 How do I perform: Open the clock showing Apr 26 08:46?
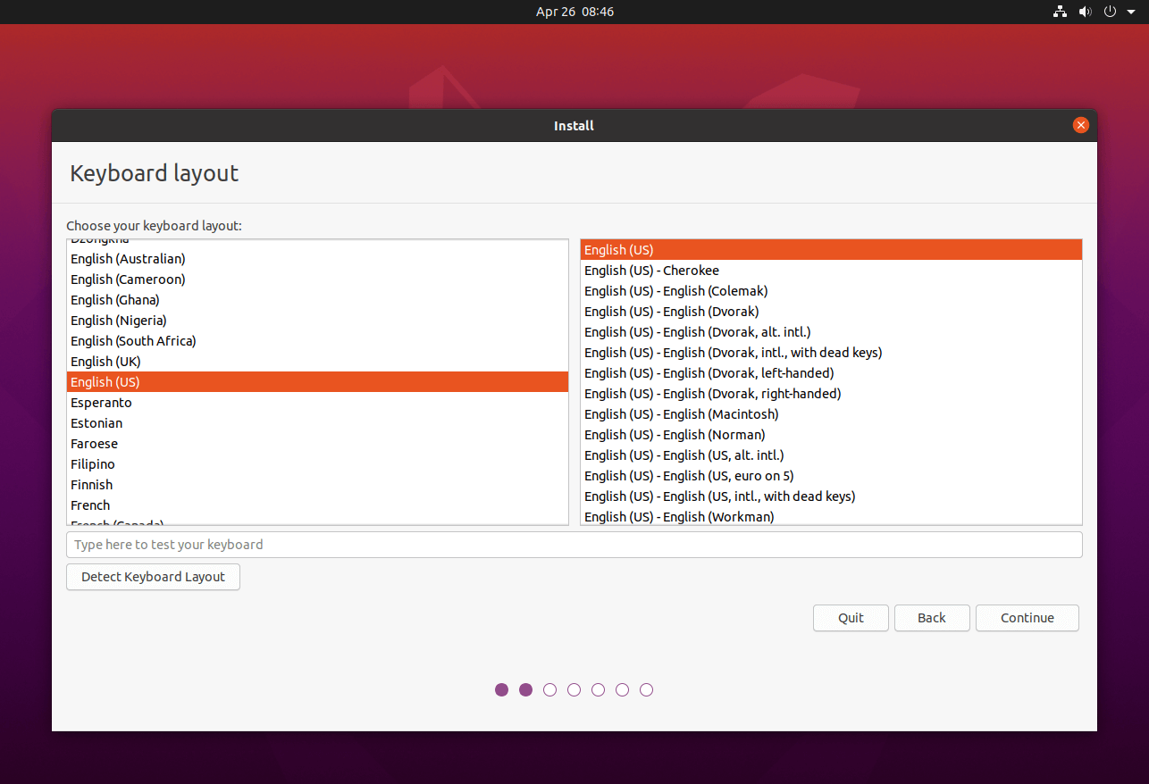(x=574, y=12)
